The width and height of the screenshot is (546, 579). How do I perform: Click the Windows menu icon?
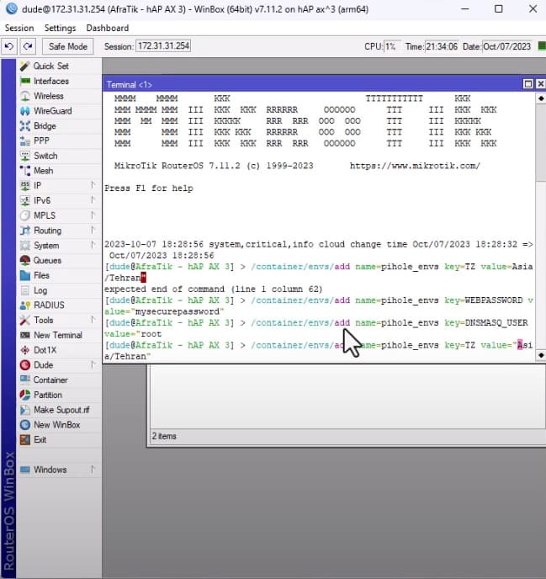24,470
